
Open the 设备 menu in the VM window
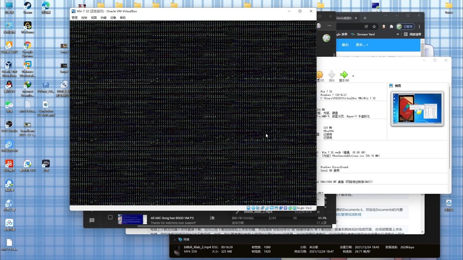[113, 18]
